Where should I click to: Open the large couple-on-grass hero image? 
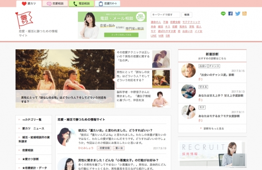(x=65, y=79)
